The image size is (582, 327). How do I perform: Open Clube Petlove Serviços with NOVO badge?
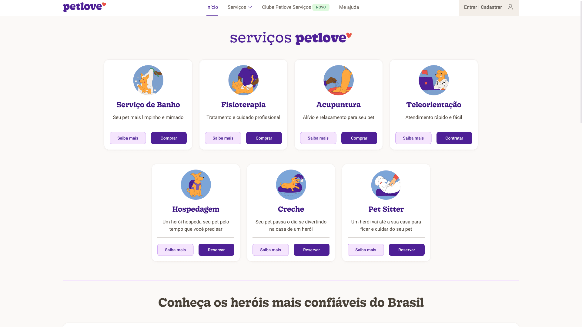point(286,7)
